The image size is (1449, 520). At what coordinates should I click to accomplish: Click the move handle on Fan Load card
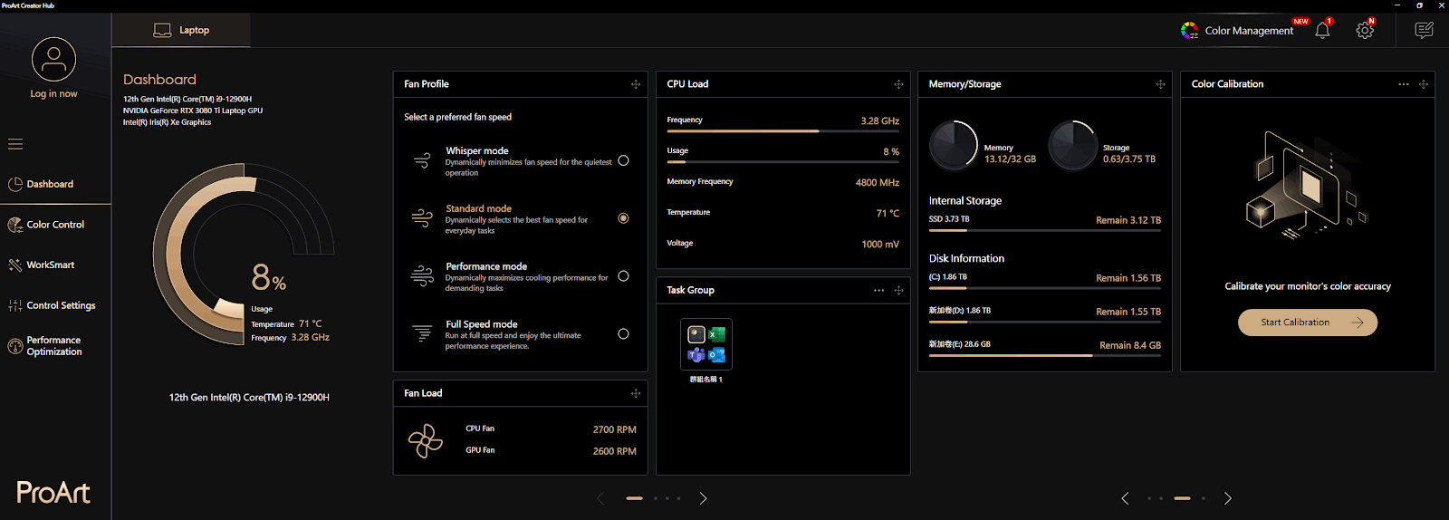tap(636, 393)
